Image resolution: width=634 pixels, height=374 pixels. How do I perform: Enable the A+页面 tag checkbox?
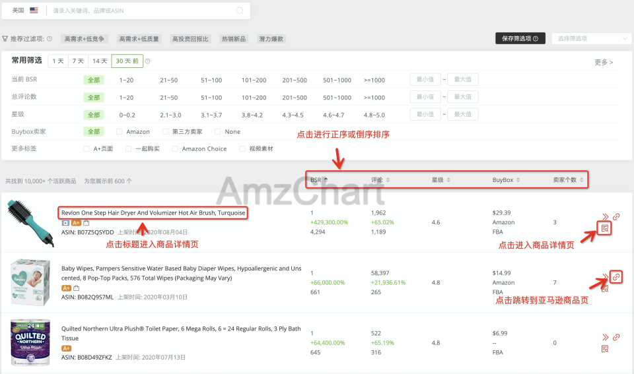[x=86, y=148]
